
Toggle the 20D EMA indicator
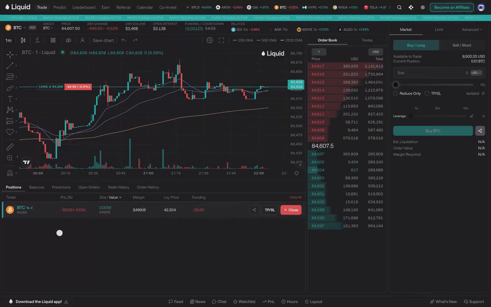(x=243, y=40)
